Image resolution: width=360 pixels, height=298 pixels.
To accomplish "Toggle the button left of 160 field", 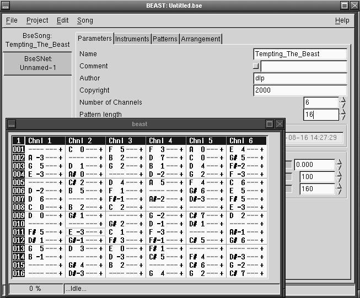I will click(x=289, y=189).
